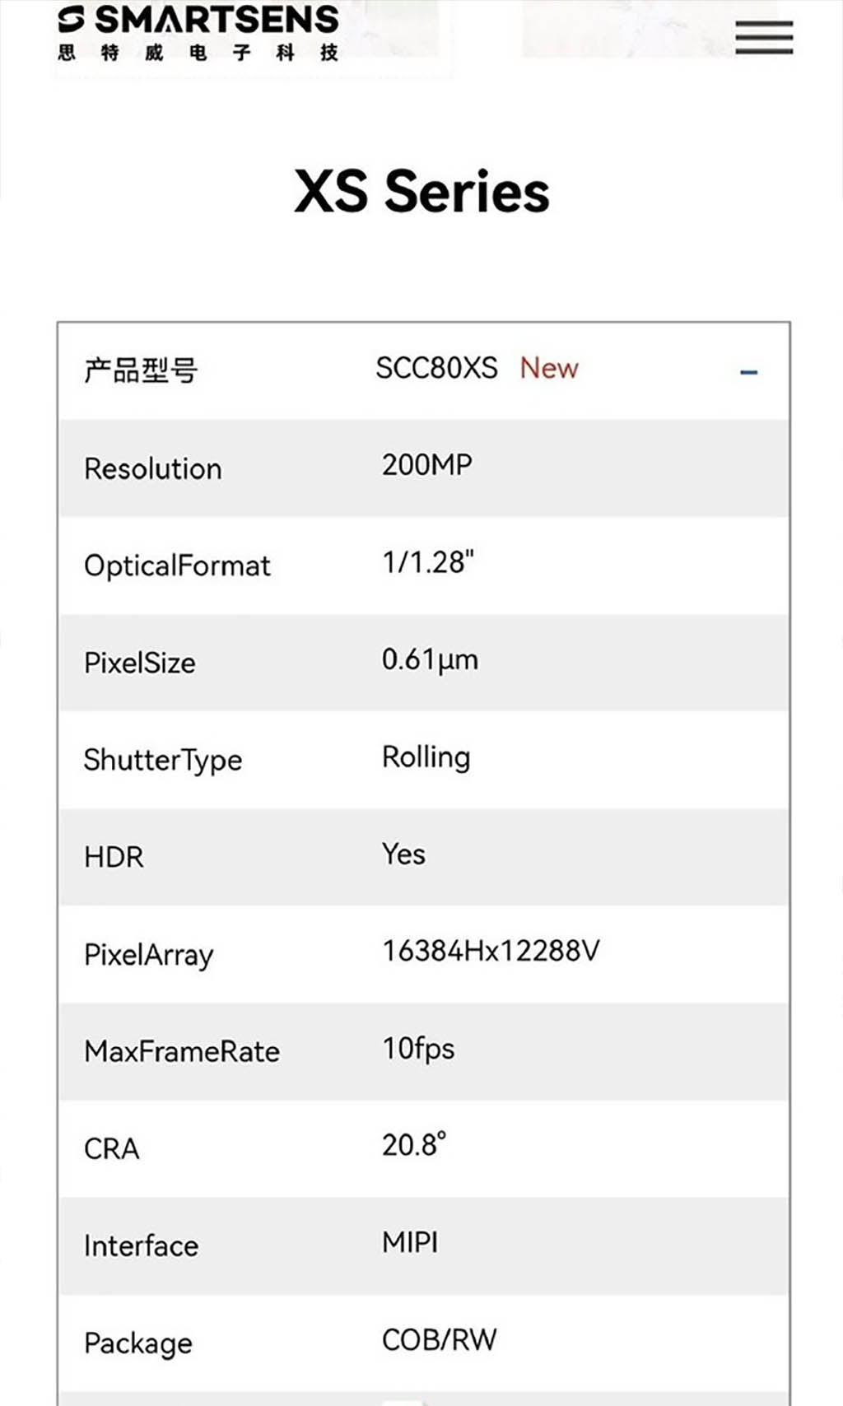Click the CRA 20.8° value
843x1406 pixels.
point(414,1145)
